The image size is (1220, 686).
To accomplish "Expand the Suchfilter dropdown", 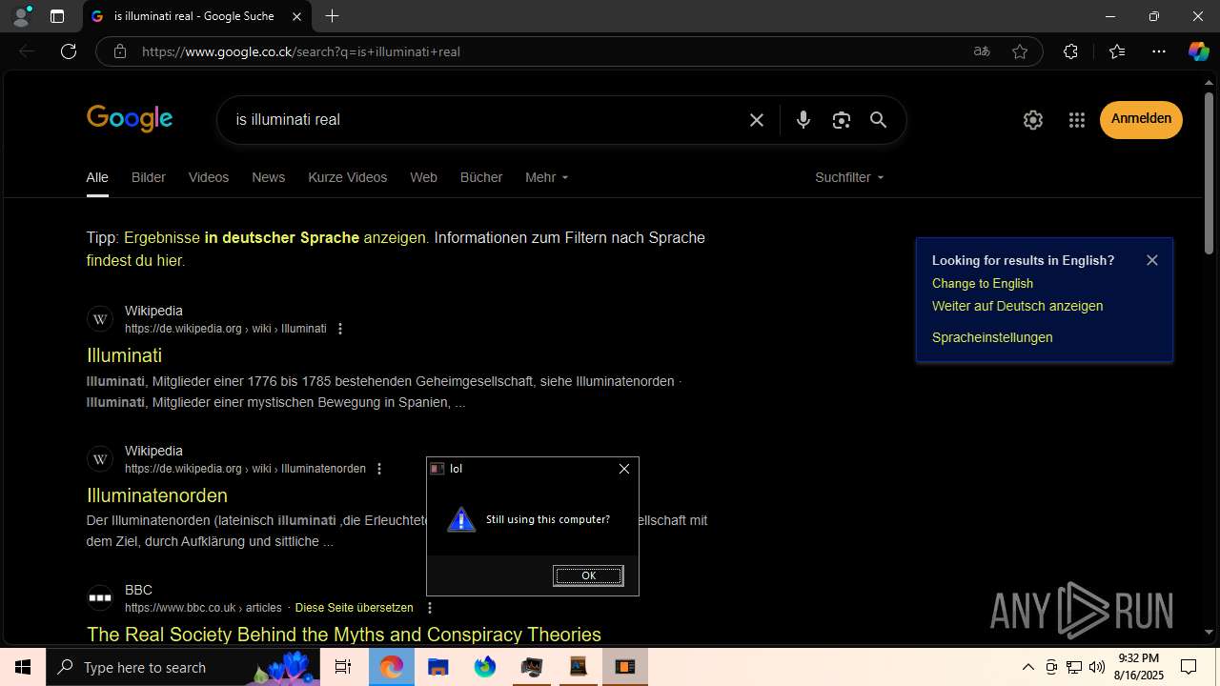I will (x=849, y=177).
